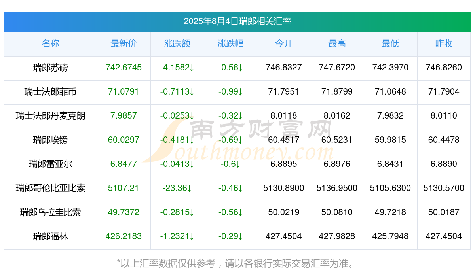Select high value 747.6720
Viewport: 475px width, 276px height.
(337, 68)
